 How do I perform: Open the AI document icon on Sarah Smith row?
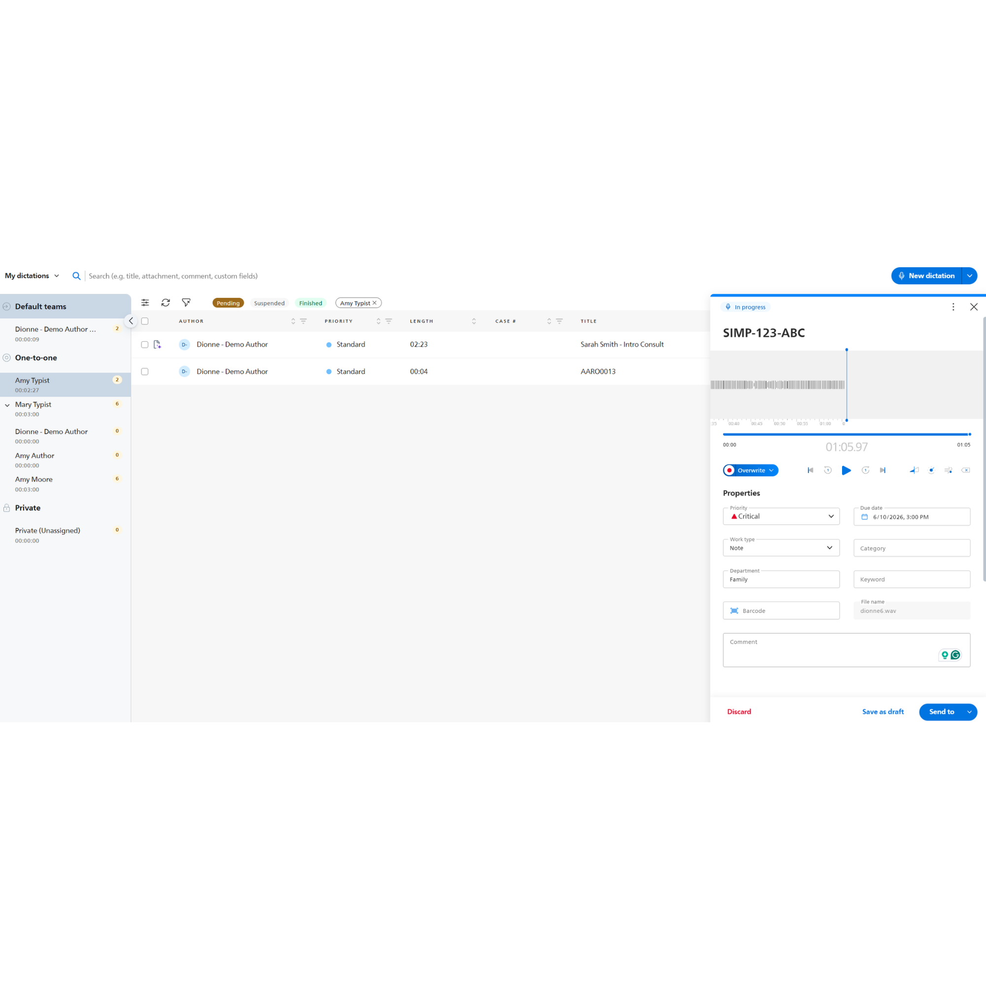[157, 345]
